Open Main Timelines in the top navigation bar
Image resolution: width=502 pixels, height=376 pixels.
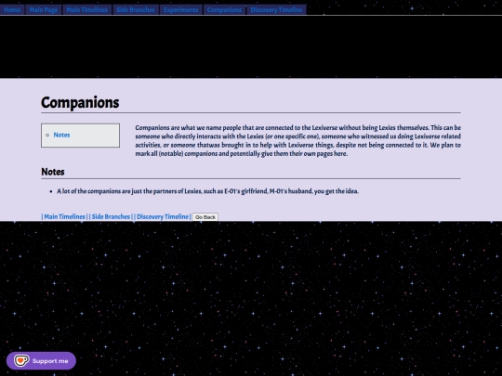coord(87,9)
